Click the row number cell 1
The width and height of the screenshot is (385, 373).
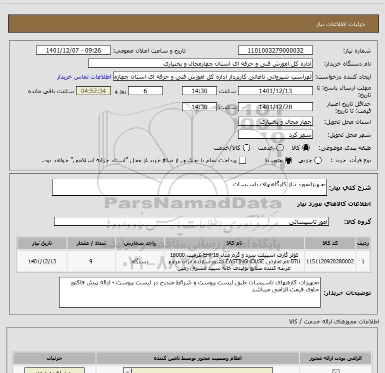point(363,261)
